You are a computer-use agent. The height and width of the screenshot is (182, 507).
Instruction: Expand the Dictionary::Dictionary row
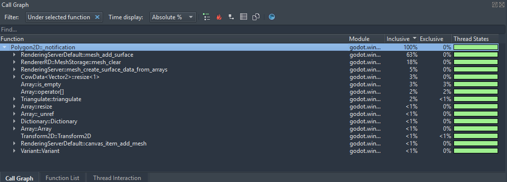[x=14, y=121]
